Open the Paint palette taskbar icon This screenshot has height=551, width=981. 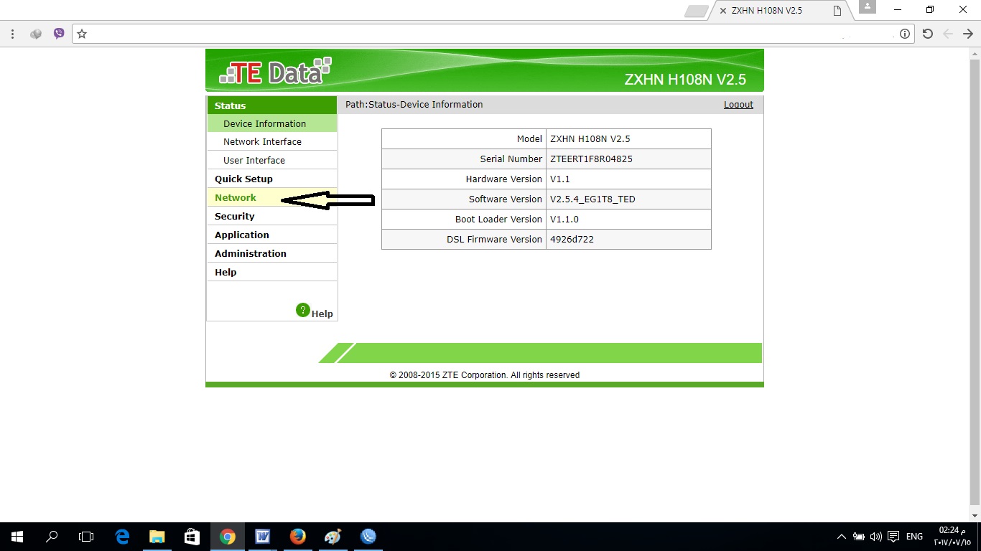click(x=333, y=536)
